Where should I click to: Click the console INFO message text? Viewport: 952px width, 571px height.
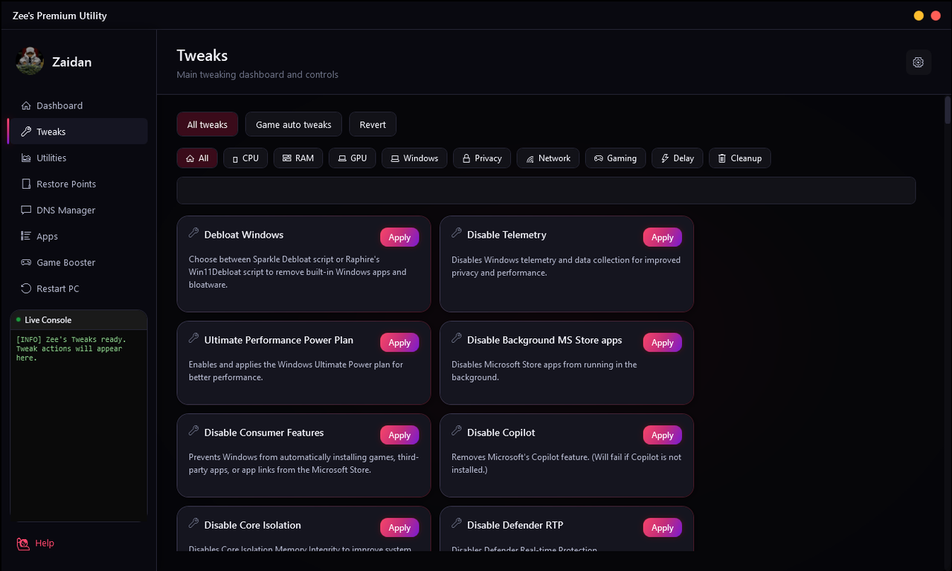[x=71, y=349]
